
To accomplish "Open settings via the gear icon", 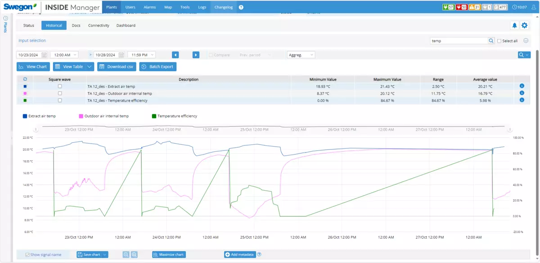I will click(x=524, y=26).
